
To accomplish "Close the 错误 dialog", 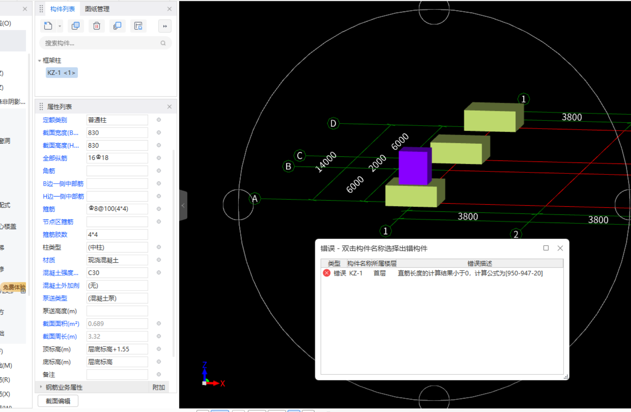I will point(560,248).
